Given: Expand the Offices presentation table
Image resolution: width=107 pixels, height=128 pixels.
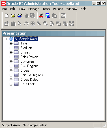Looking at the screenshot, I should coord(11,52).
